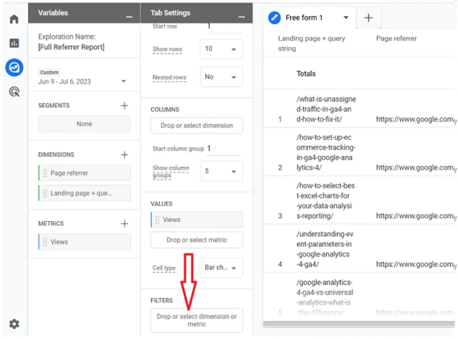Open the Cell type dropdown
Image resolution: width=458 pixels, height=339 pixels.
click(221, 268)
